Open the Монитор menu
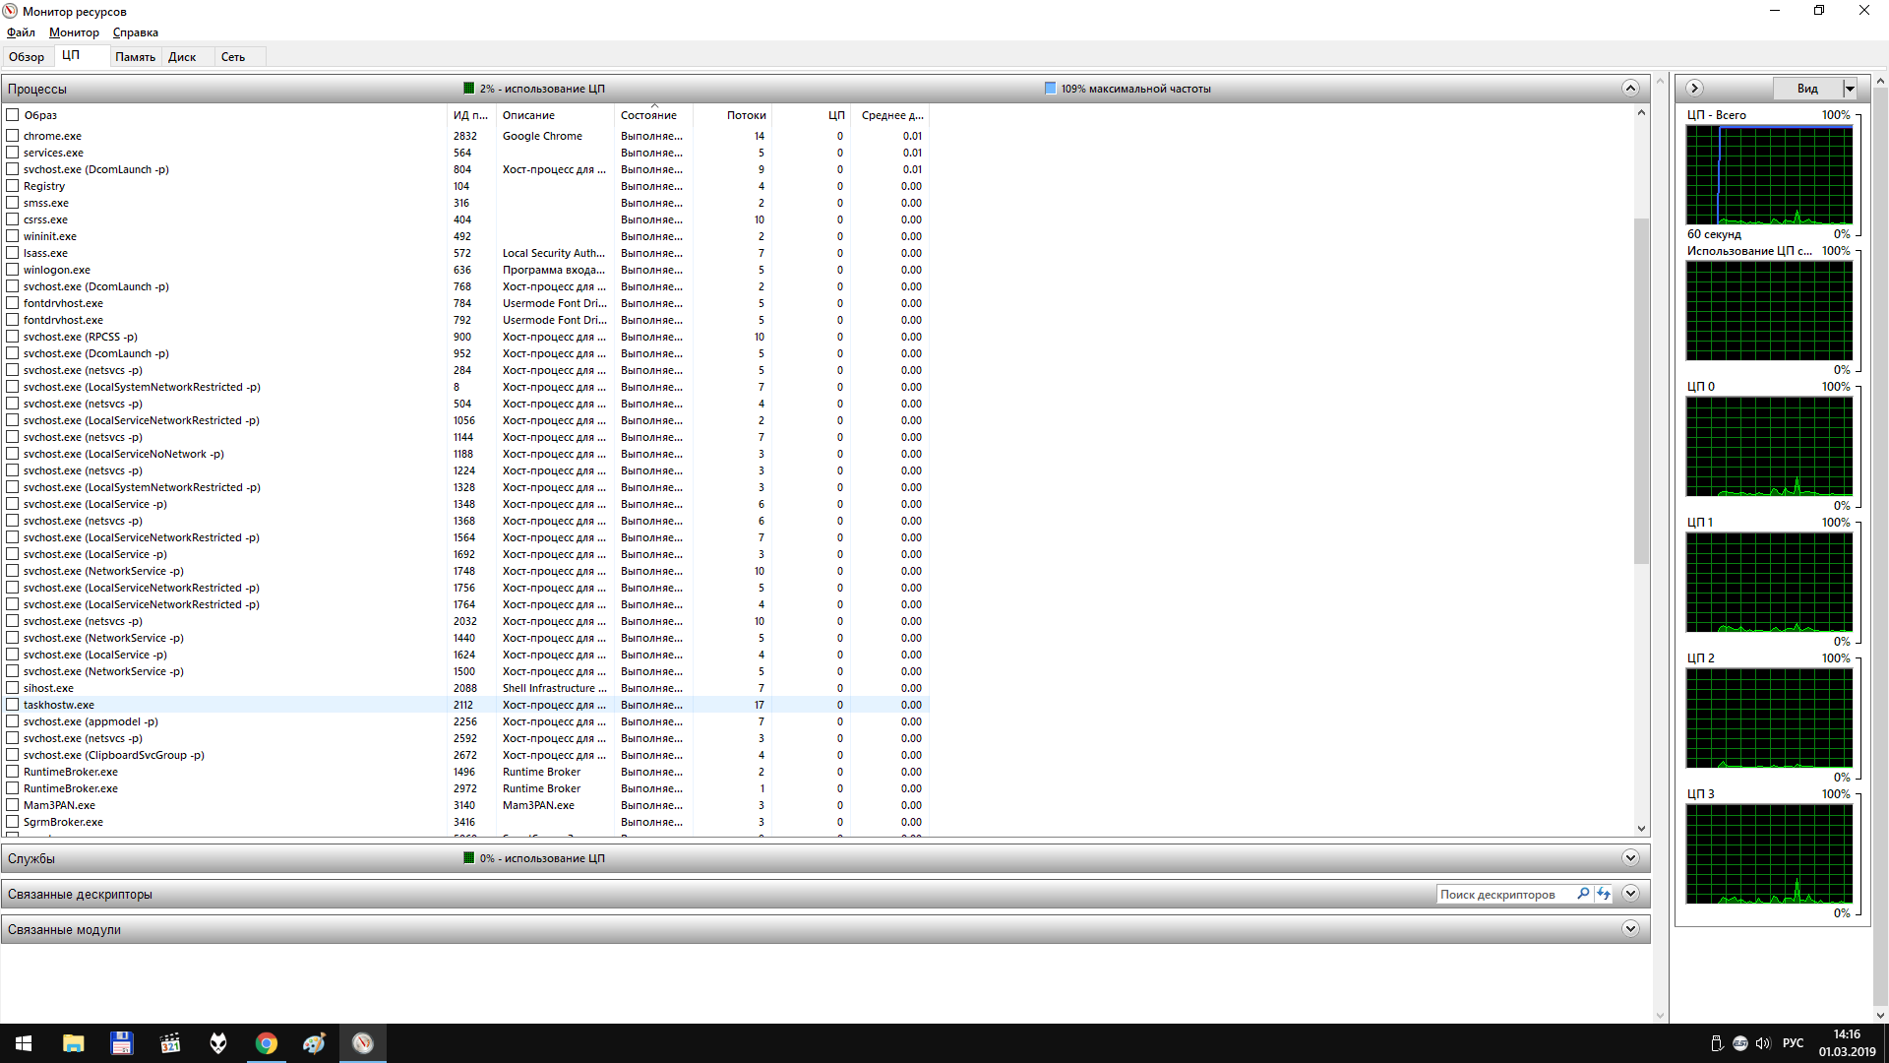The image size is (1889, 1063). [x=74, y=32]
